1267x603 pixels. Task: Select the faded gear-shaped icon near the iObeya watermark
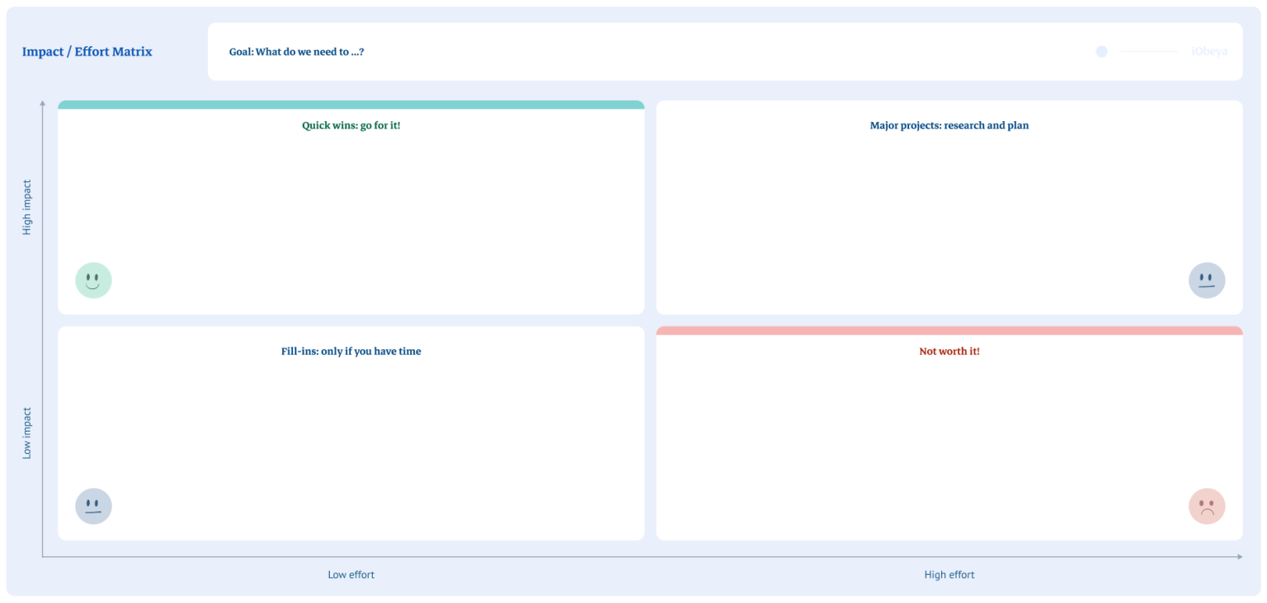pos(1102,51)
